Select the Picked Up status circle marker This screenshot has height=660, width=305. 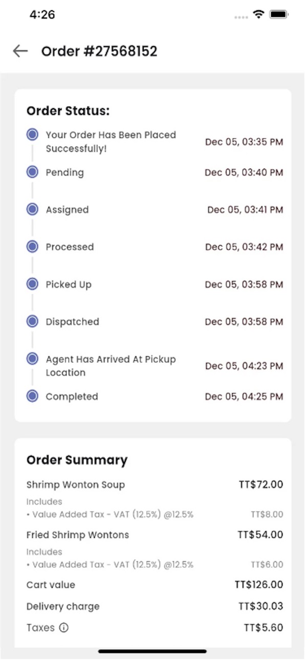click(32, 284)
